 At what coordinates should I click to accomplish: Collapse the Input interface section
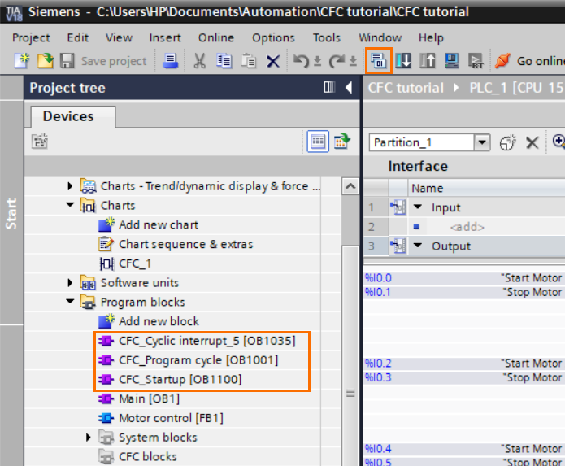coord(418,207)
